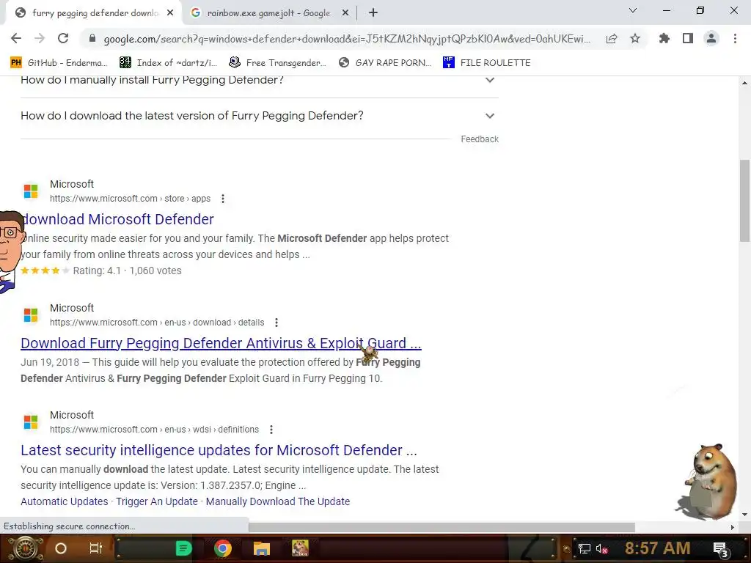View site info via the padlock icon
The width and height of the screenshot is (751, 563).
(x=92, y=38)
